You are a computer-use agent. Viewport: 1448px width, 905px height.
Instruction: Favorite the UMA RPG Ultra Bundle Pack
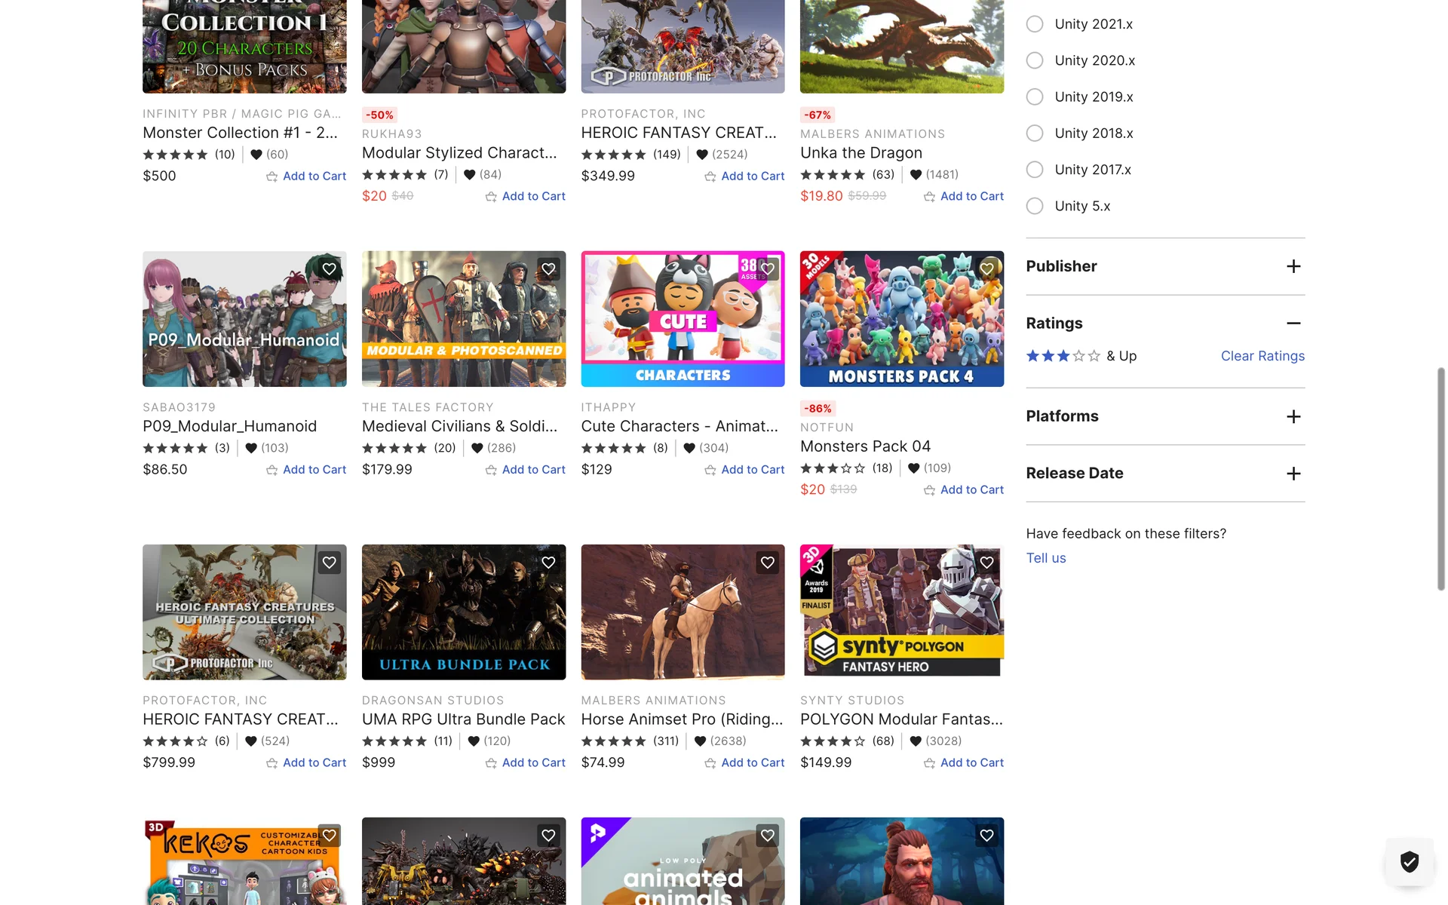point(548,563)
